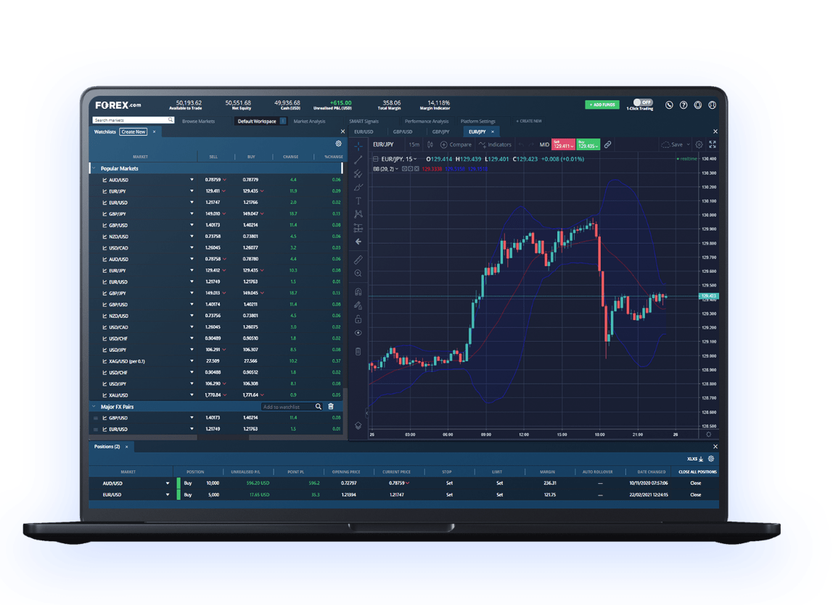Toggle drawings visibility with the eye icon

(x=358, y=333)
